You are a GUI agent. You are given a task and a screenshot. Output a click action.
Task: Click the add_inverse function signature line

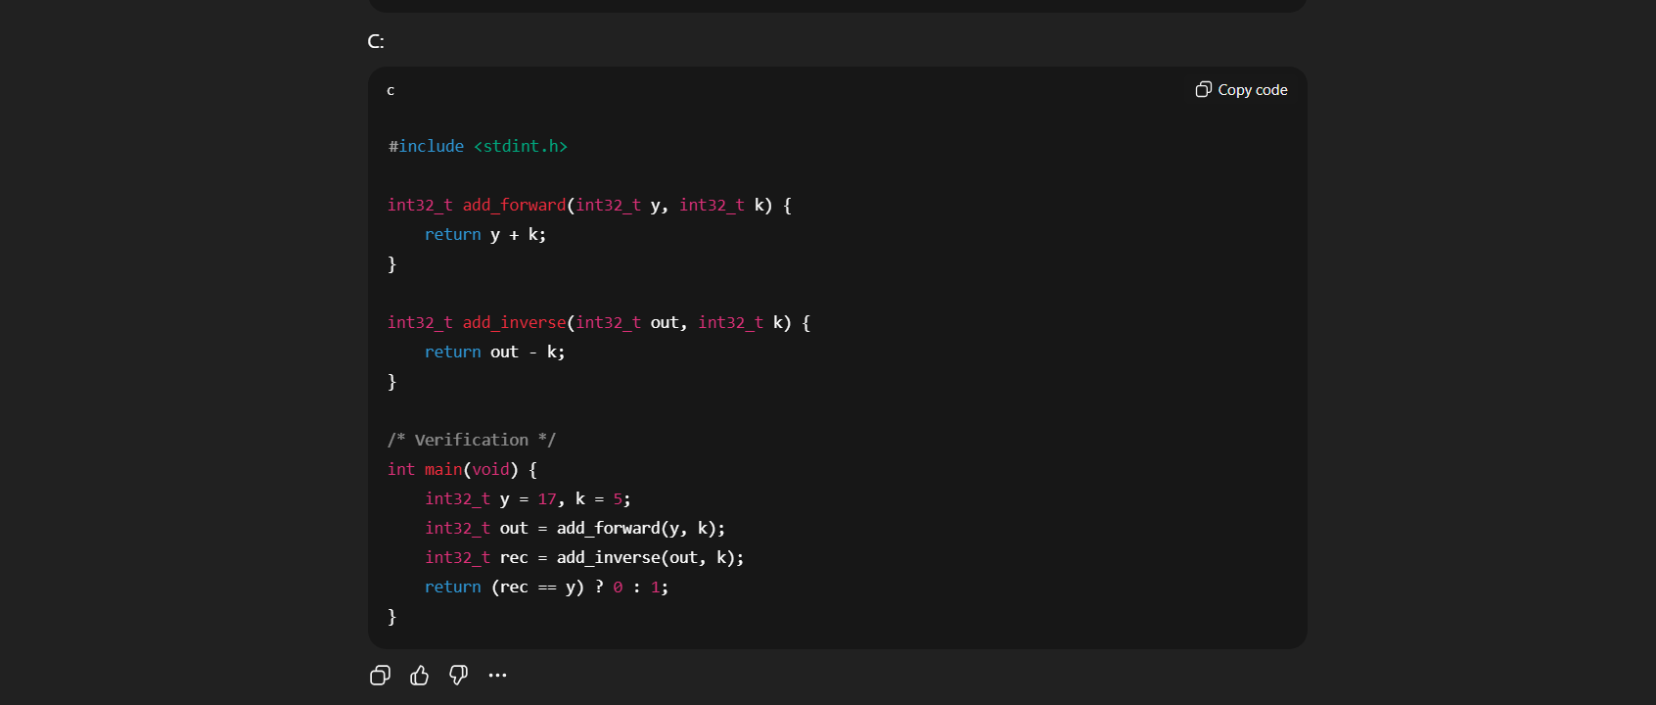point(599,322)
